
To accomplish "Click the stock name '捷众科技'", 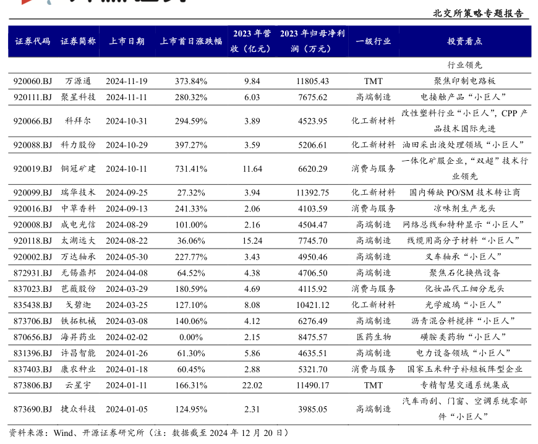I will (x=79, y=409).
